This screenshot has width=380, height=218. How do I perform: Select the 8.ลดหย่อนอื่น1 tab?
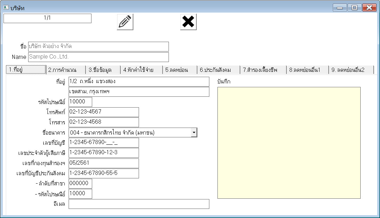pyautogui.click(x=307, y=70)
